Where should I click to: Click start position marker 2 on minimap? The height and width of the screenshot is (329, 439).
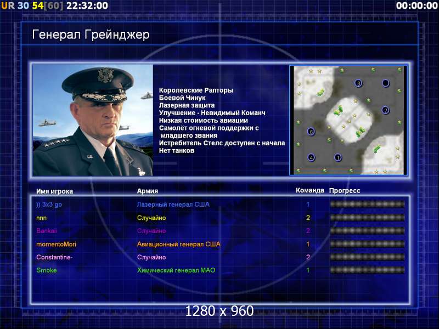(x=386, y=110)
